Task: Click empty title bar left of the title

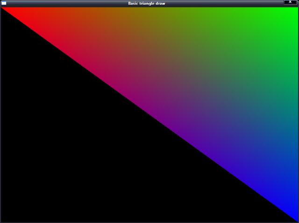Action: tap(65, 3)
